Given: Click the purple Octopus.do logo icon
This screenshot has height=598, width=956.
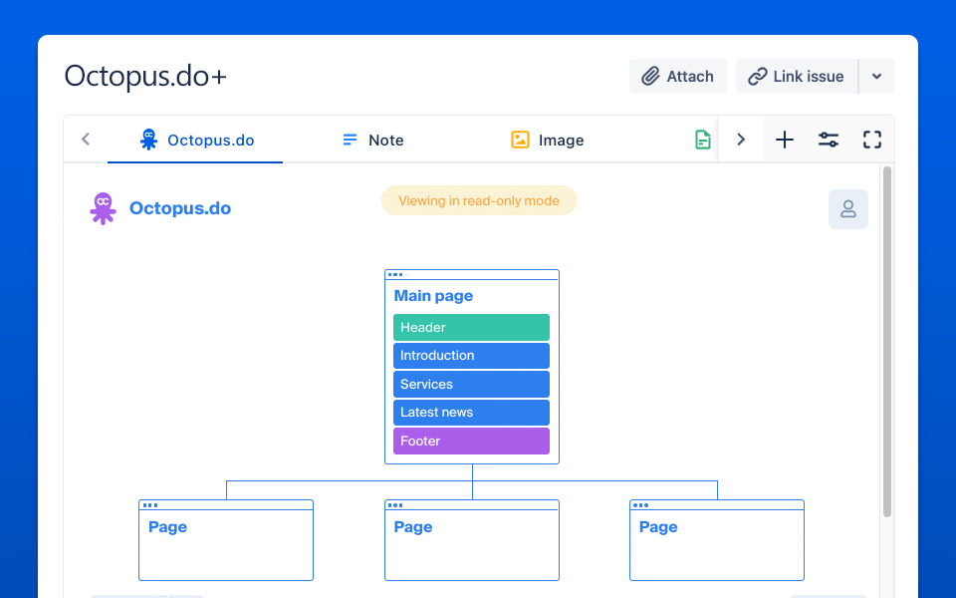Looking at the screenshot, I should click(x=103, y=208).
